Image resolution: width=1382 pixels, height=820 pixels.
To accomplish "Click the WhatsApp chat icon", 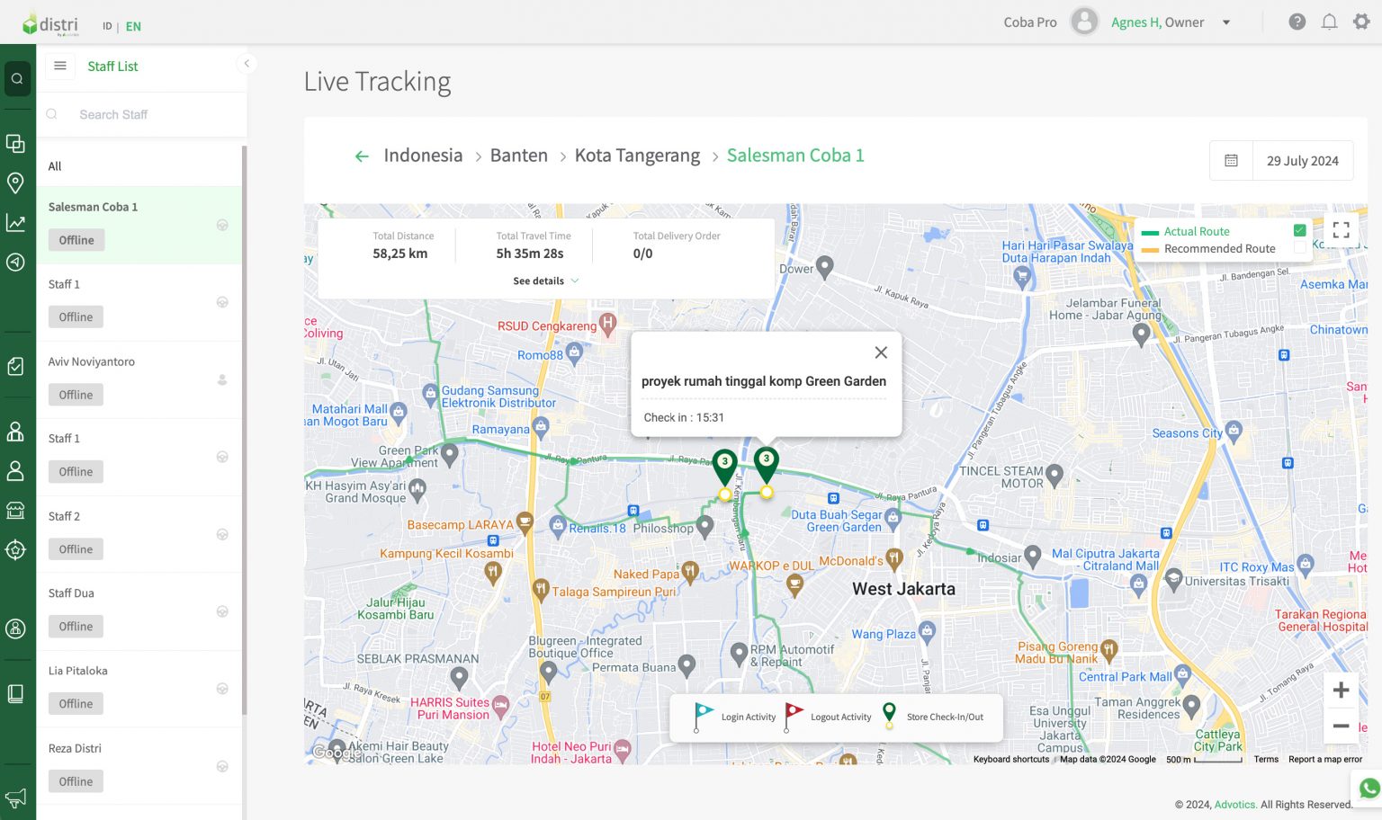I will (1369, 789).
